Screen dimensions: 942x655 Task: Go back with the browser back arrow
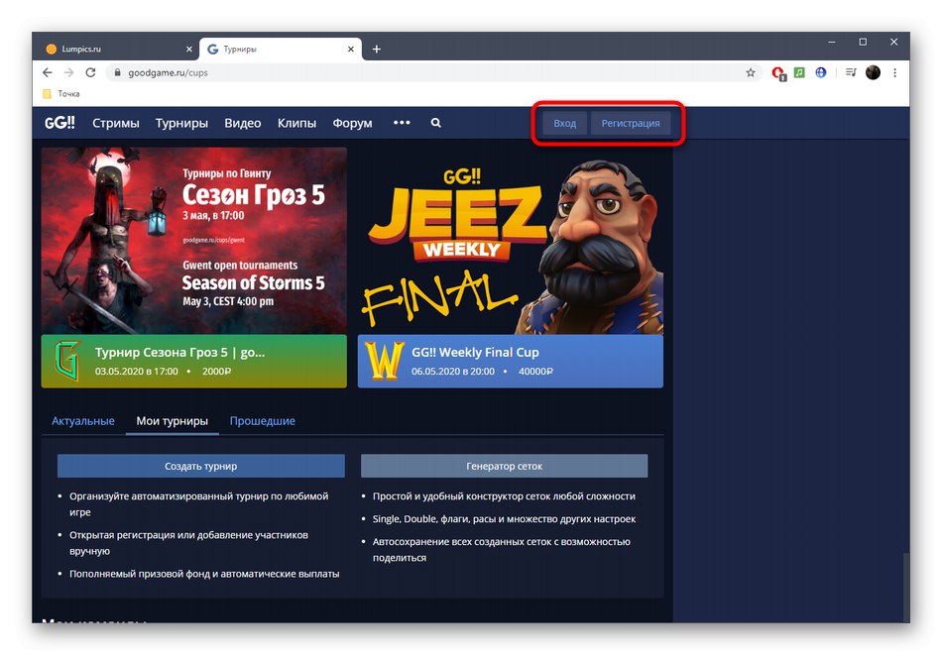(48, 72)
